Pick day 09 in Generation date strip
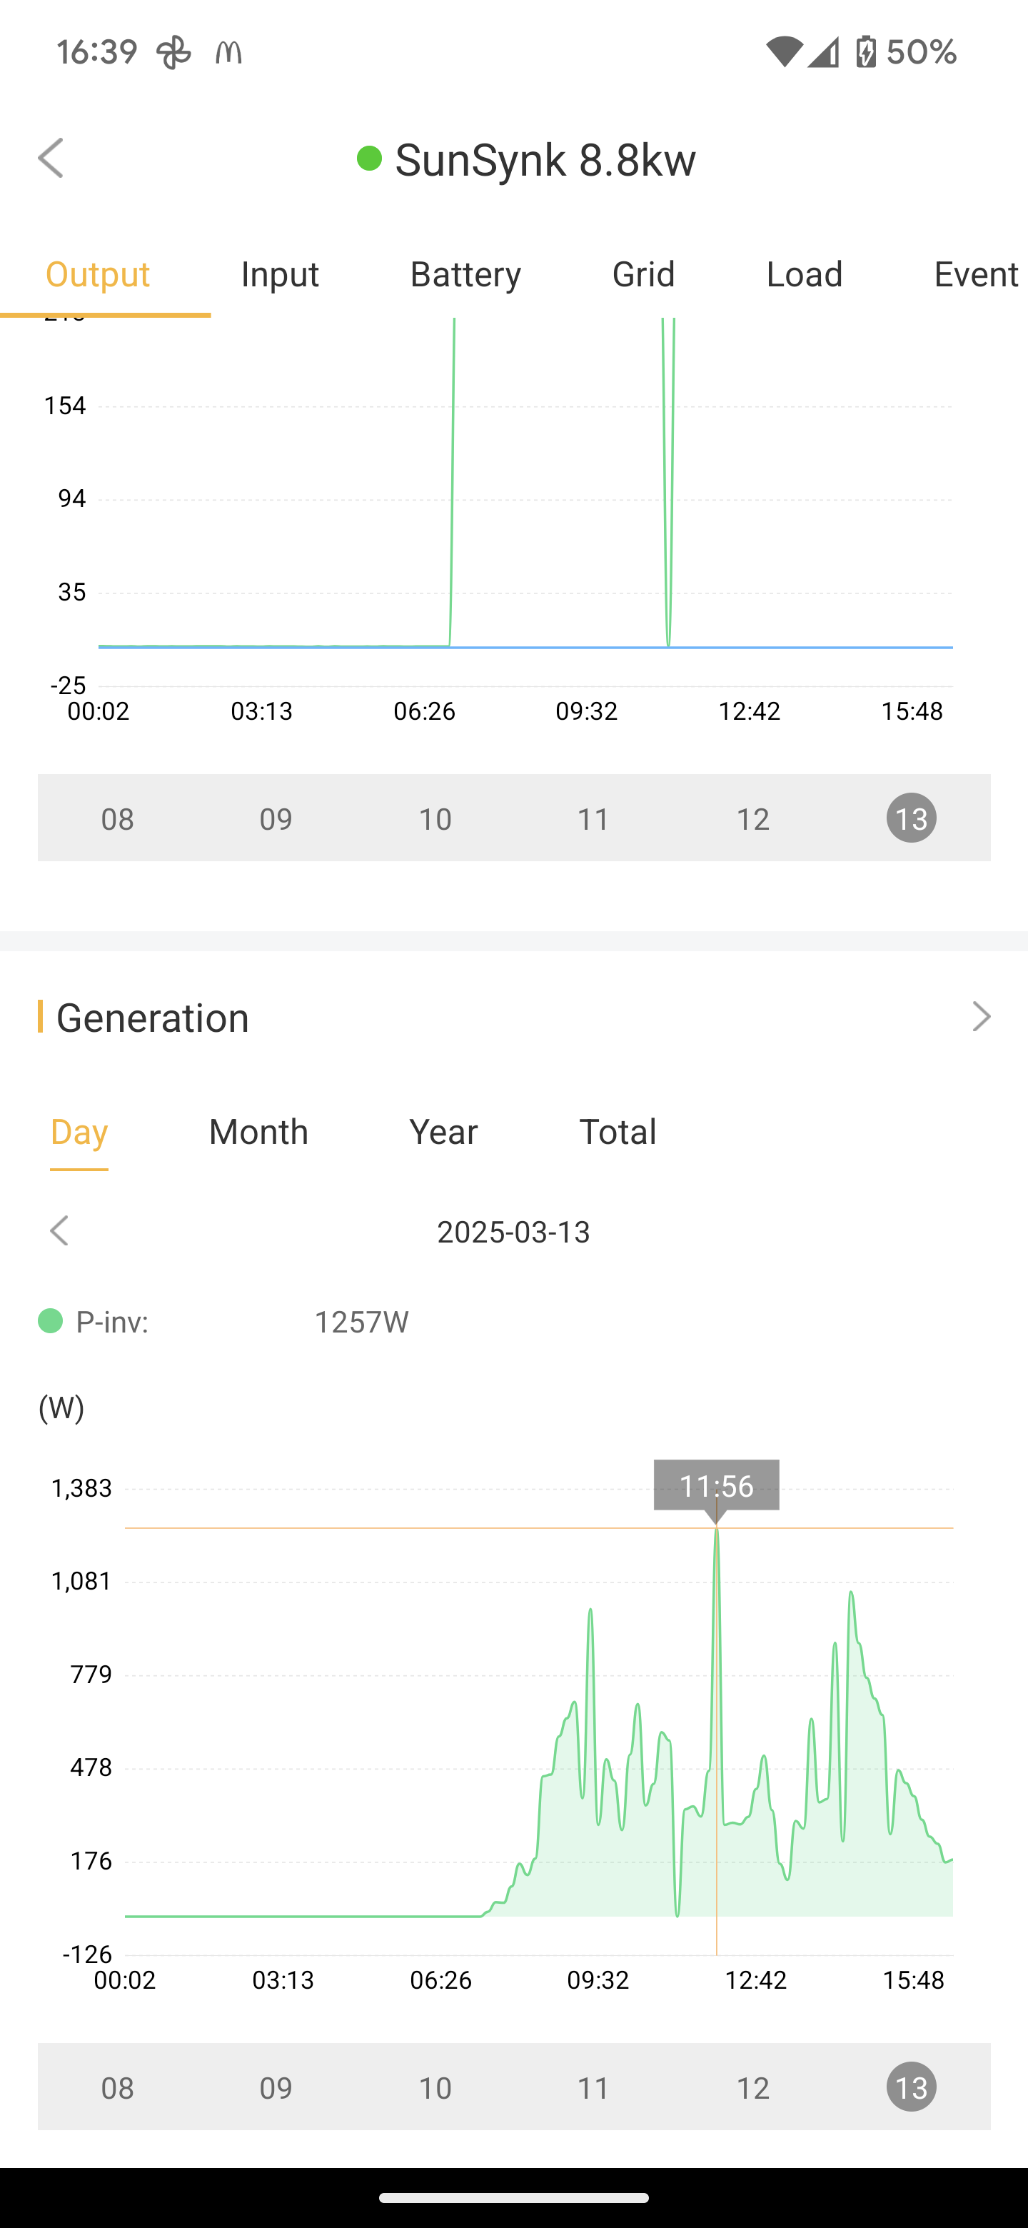The image size is (1028, 2228). click(x=276, y=2087)
